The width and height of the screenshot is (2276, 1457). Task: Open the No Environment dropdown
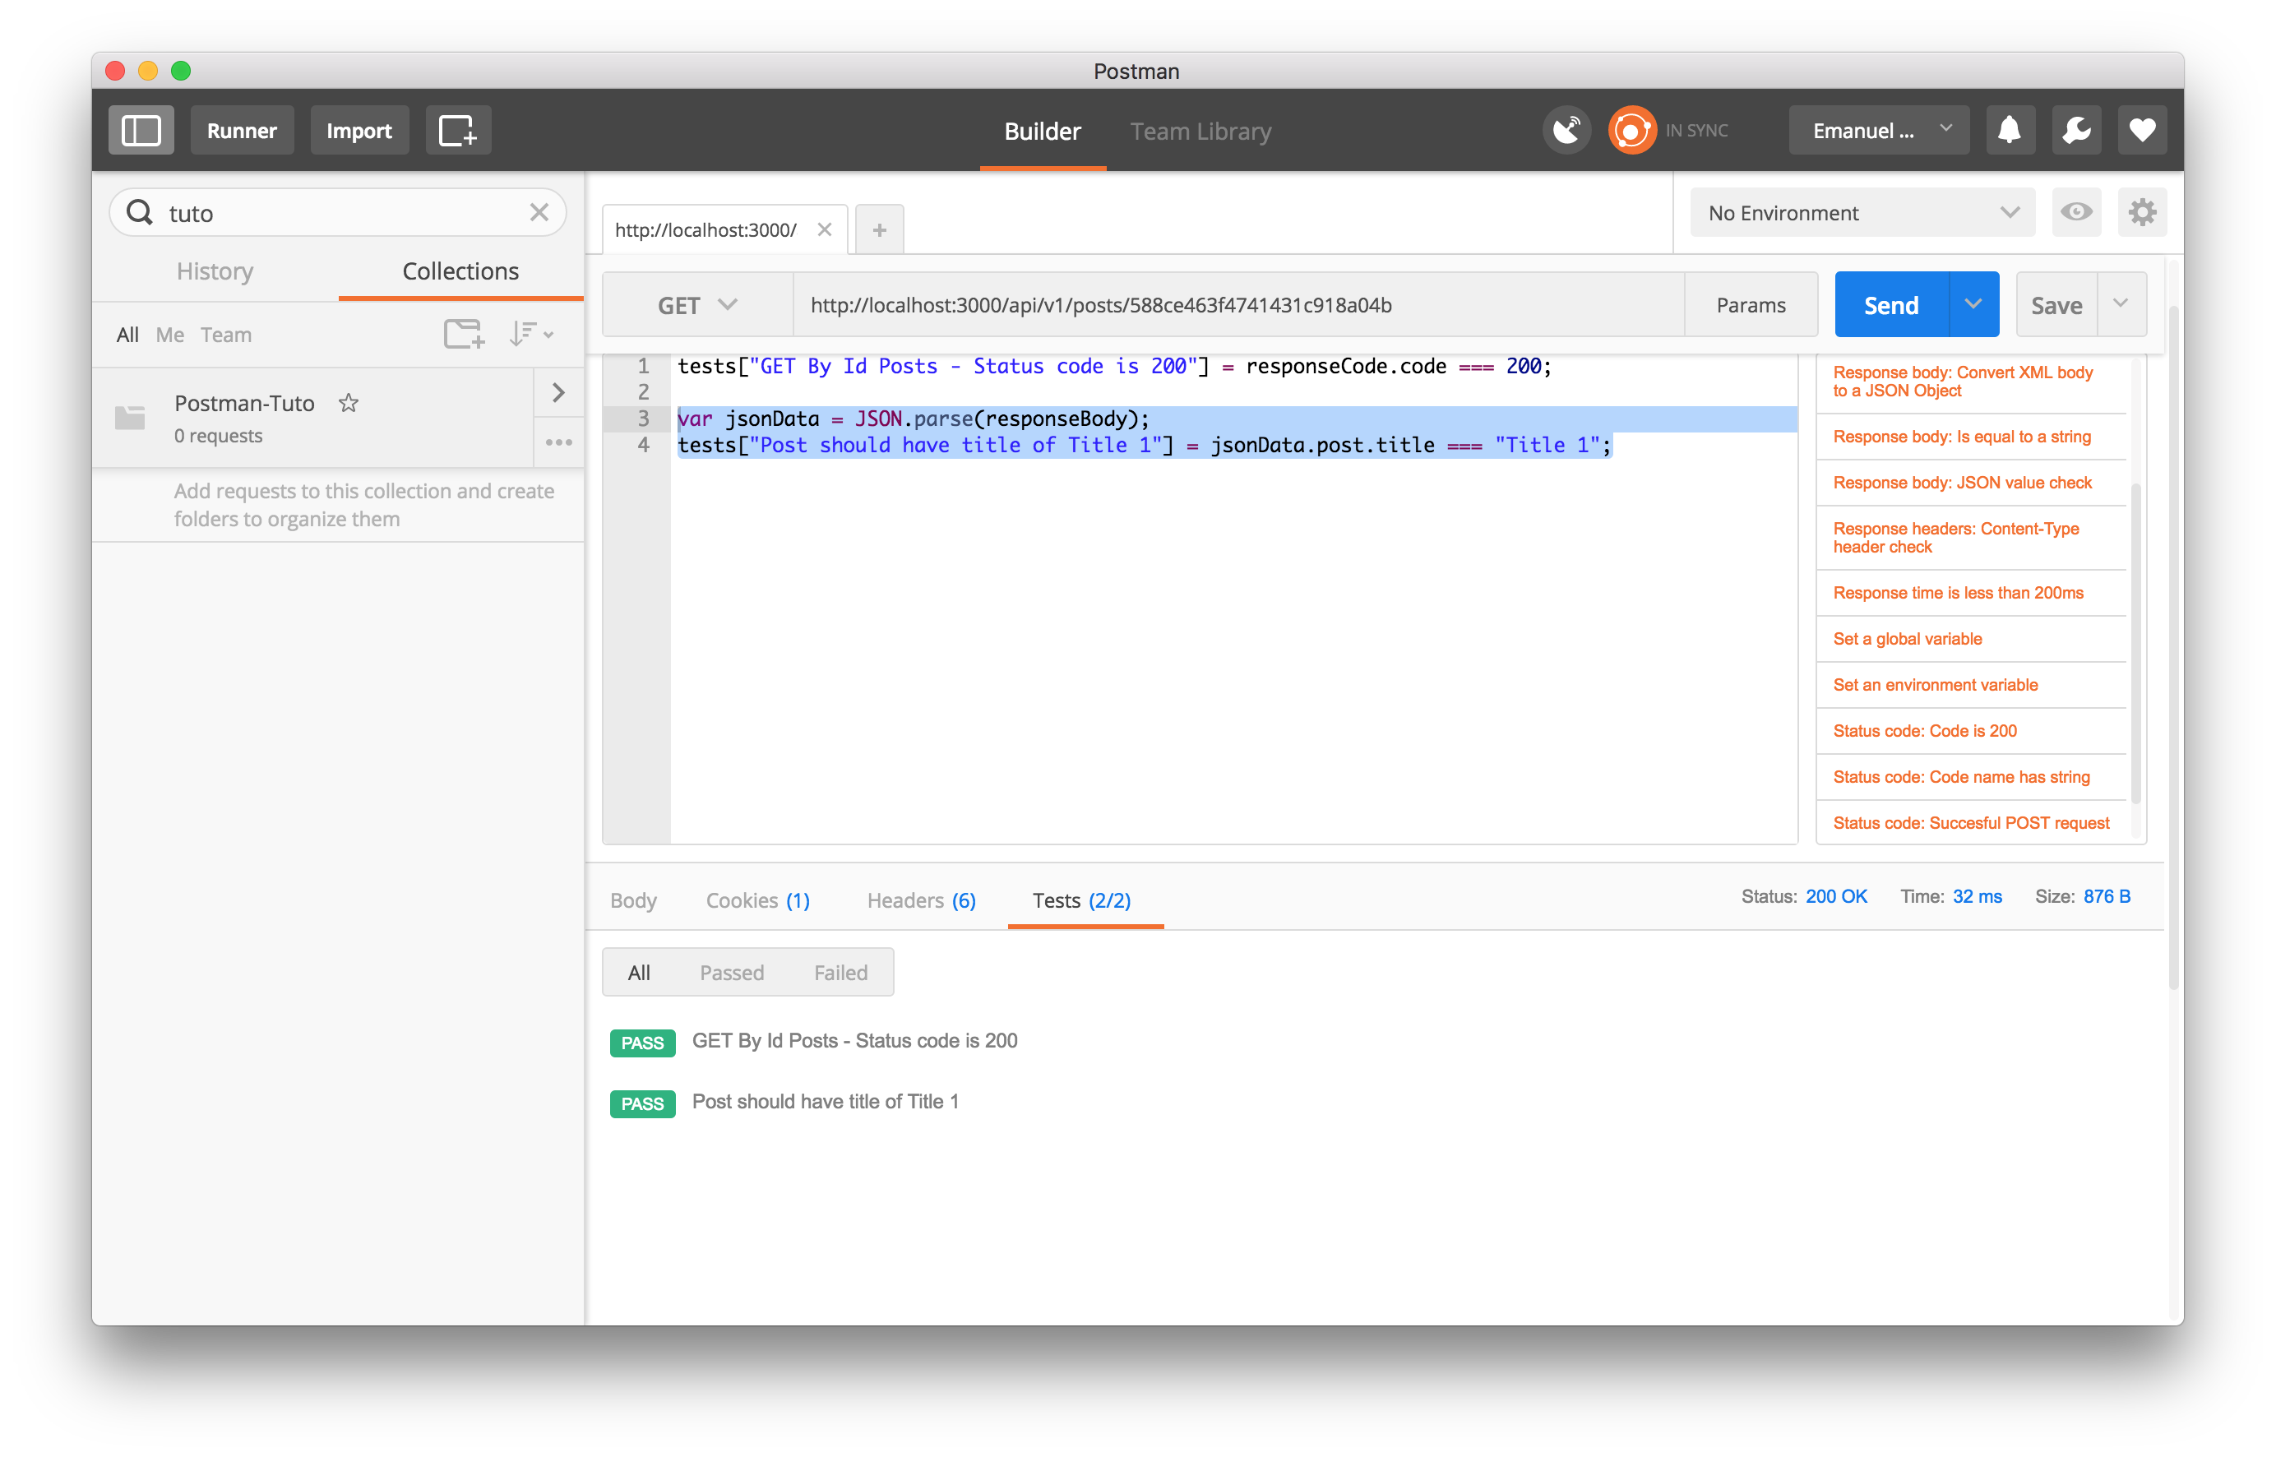1862,213
